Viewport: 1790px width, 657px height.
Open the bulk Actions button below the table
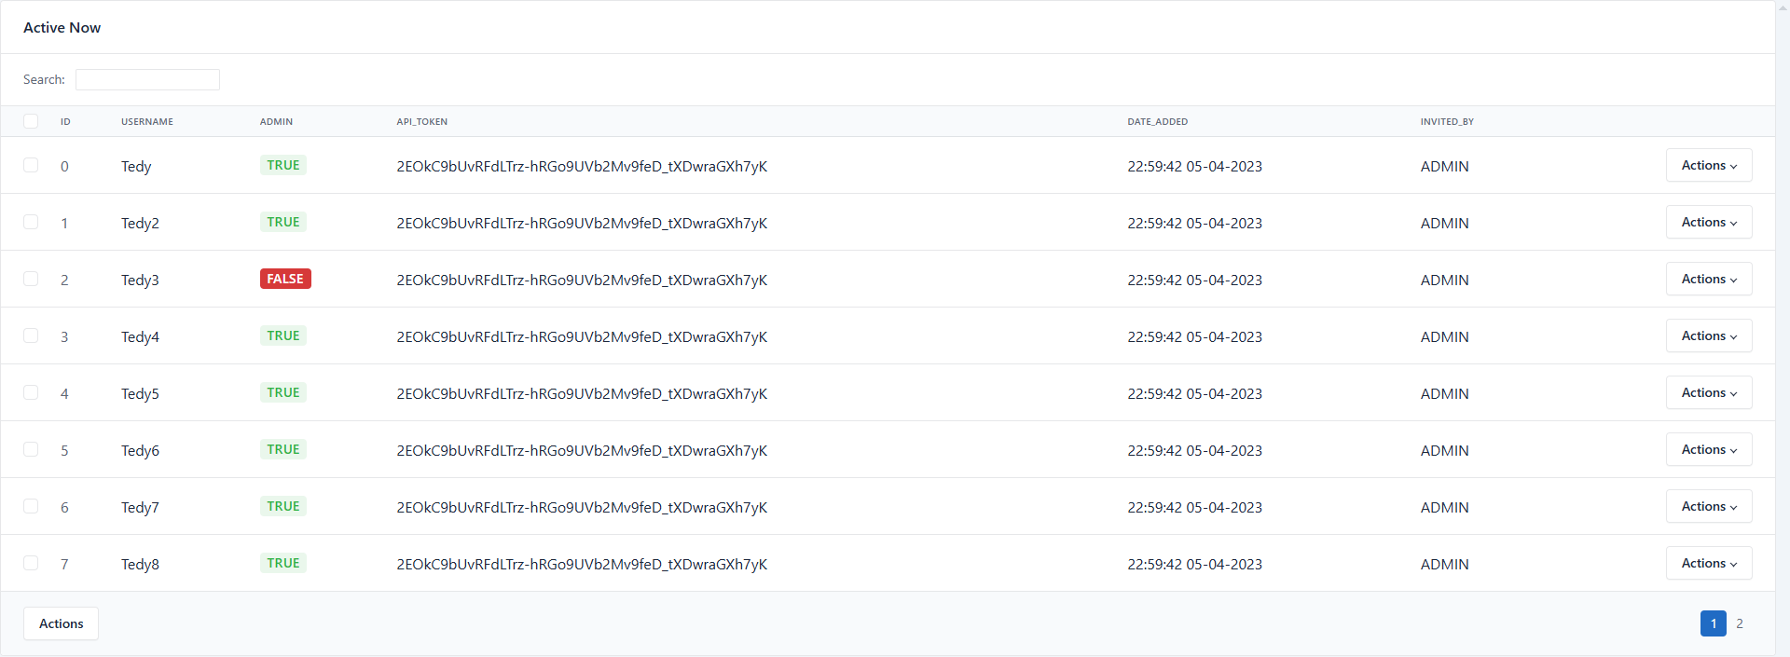[61, 623]
